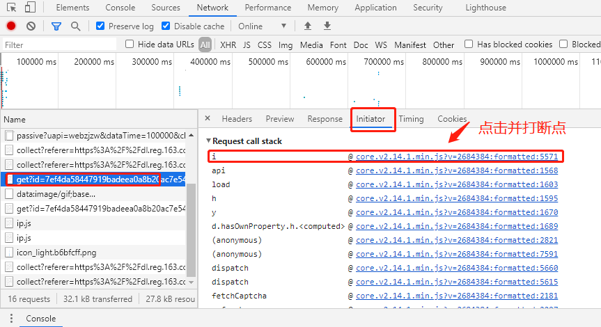Screen dimensions: 601x327
Task: Filter requests by WS
Action: tap(381, 45)
